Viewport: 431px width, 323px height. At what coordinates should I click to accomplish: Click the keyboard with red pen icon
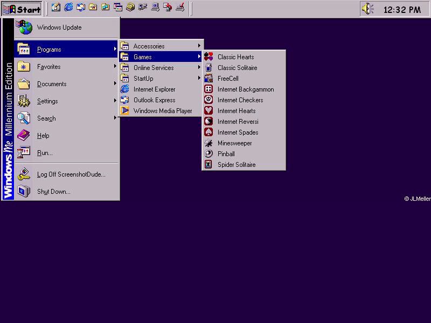[180, 8]
